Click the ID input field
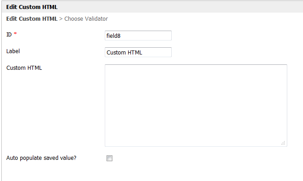303x181 pixels. point(138,36)
